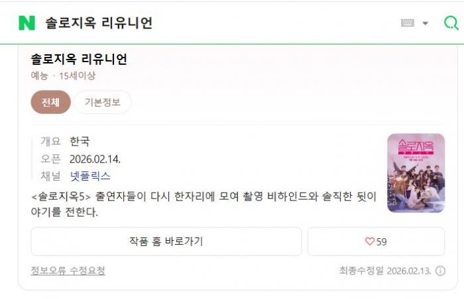Viewport: 464px width, 299px height.
Task: Click the 15세이상 age rating label
Action: tap(78, 75)
